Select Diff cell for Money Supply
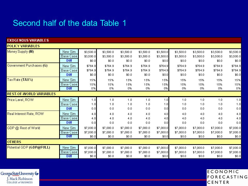 [x=69, y=60]
